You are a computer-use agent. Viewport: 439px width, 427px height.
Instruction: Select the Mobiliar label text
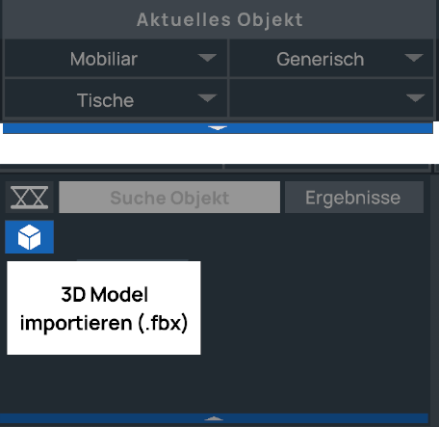tap(104, 59)
